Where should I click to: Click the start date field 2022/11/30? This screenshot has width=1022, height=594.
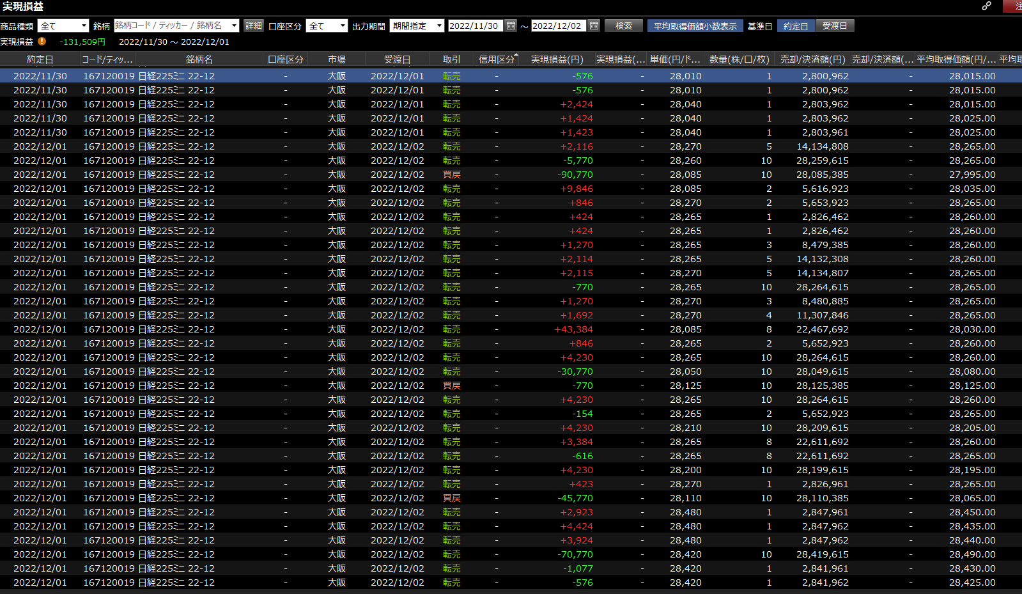coord(476,26)
